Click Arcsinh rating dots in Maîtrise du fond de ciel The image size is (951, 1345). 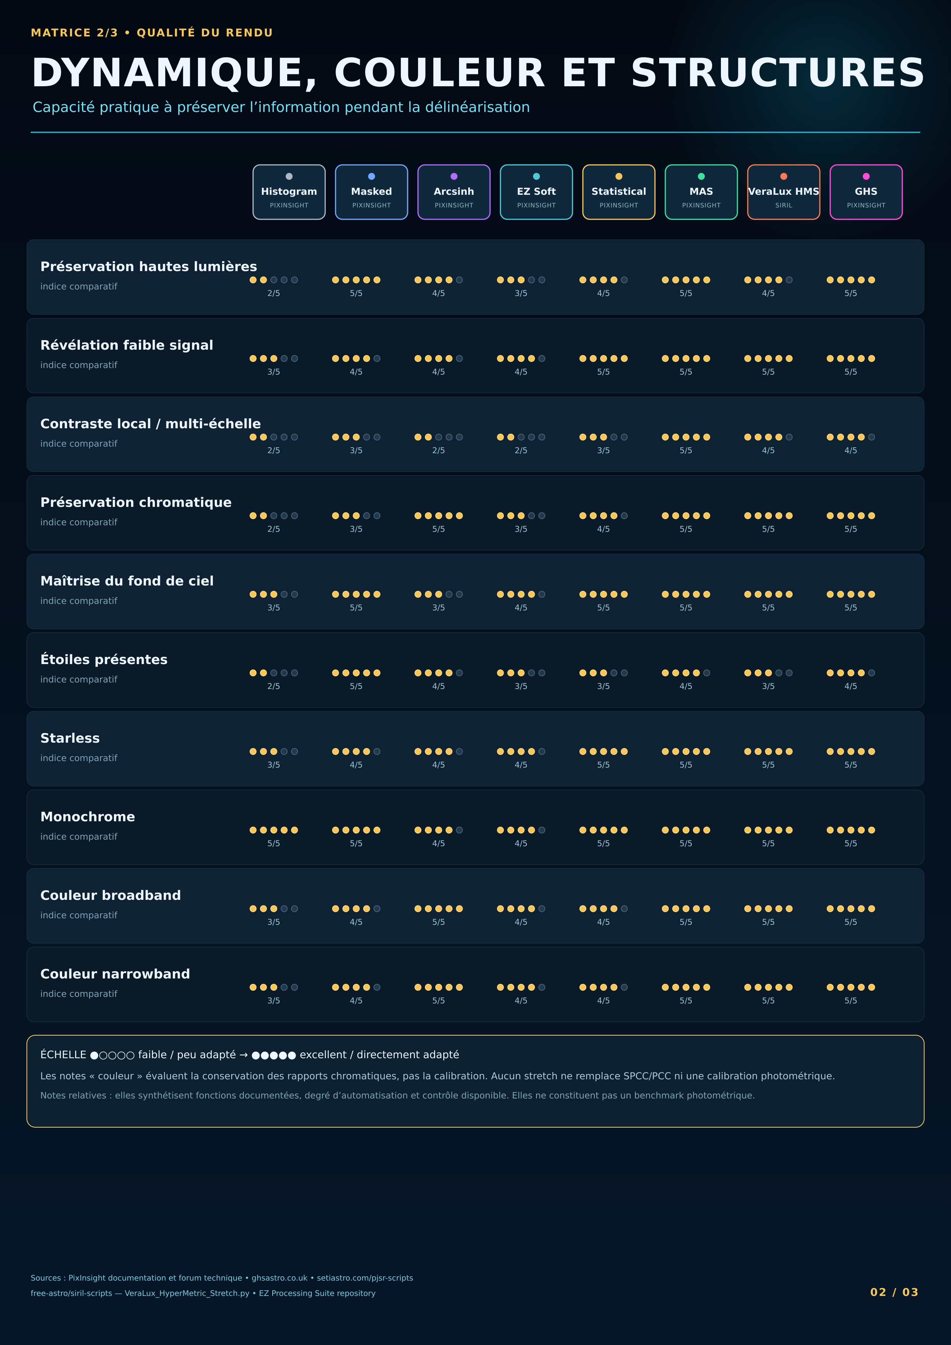click(x=438, y=594)
